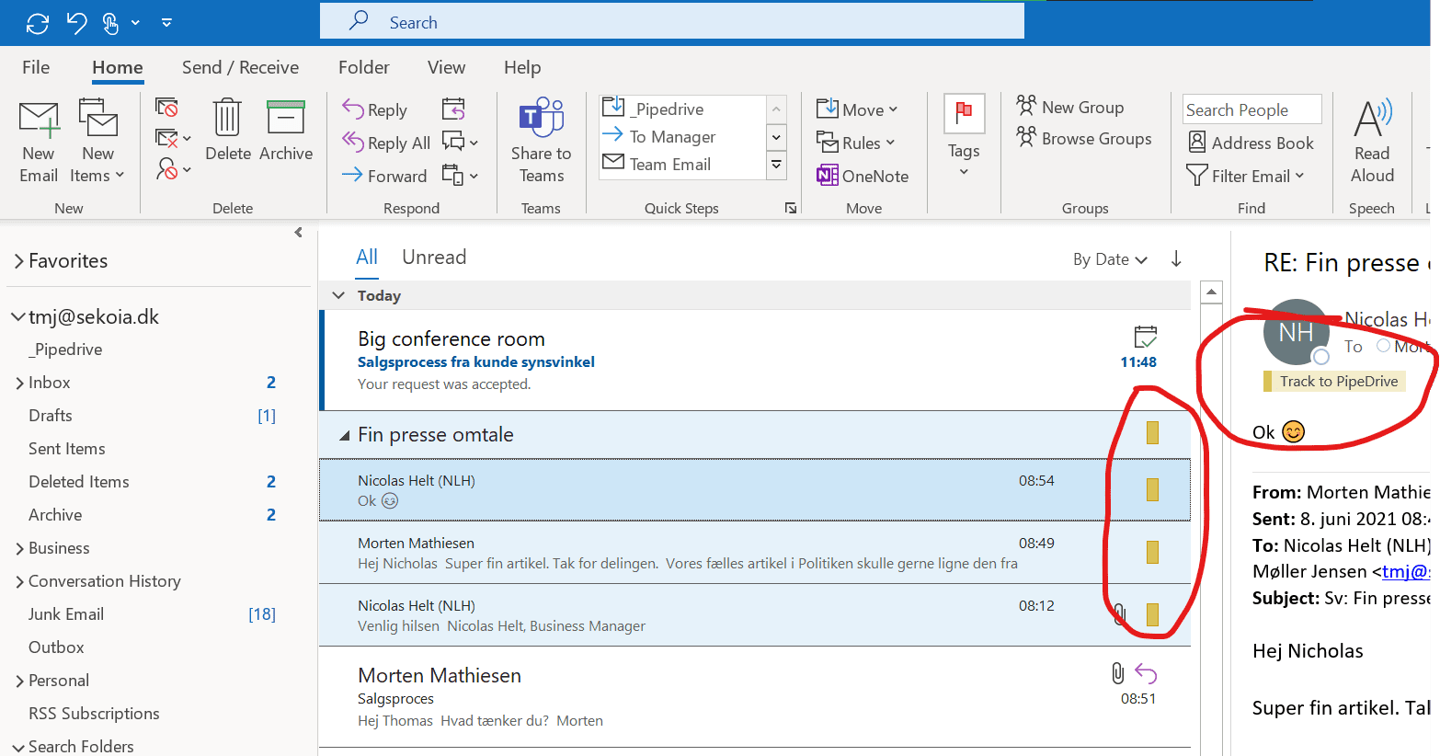Screen dimensions: 1440x756
Task: Reverse sort order arrow
Action: [1176, 259]
